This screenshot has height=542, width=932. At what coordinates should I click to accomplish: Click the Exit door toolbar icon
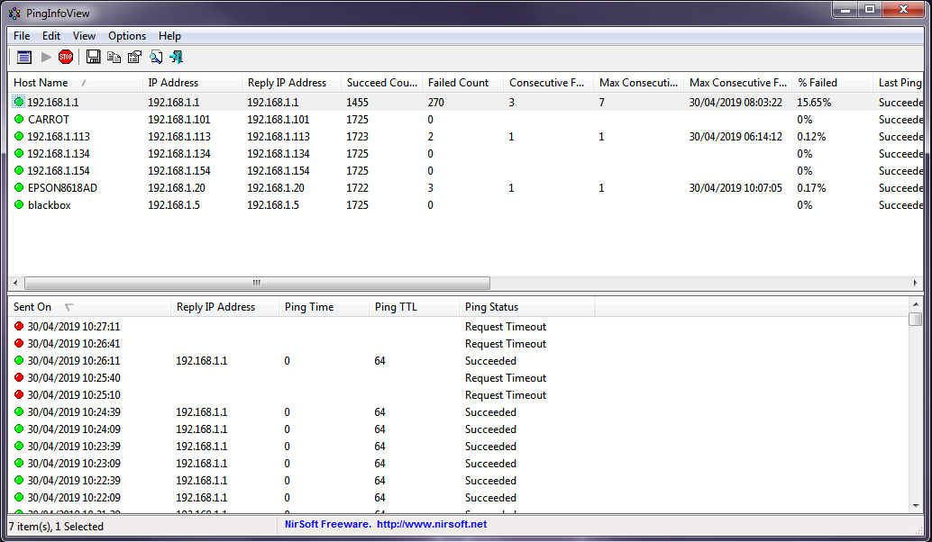176,57
